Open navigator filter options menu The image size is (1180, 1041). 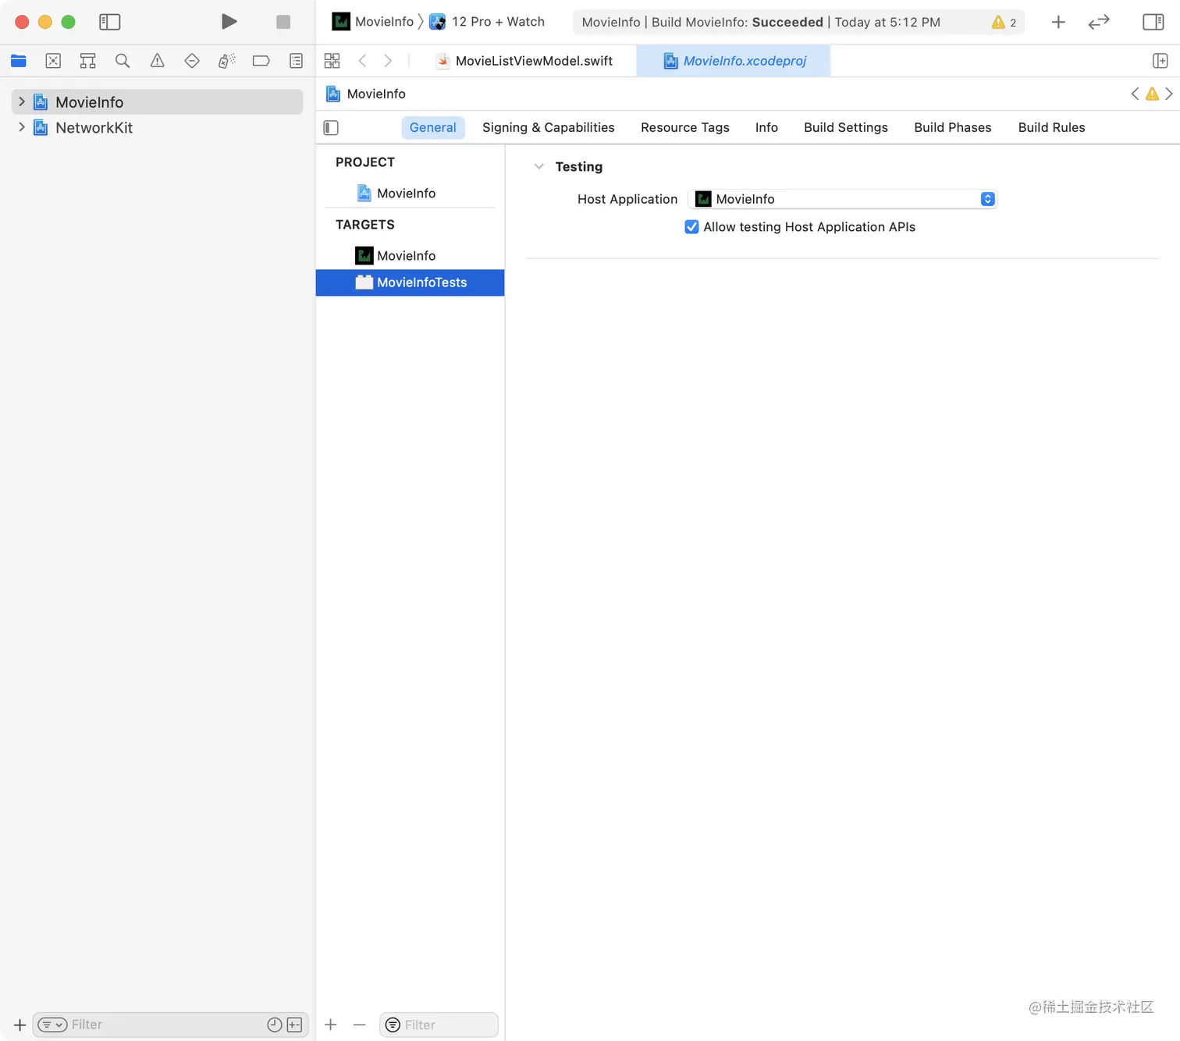point(52,1025)
